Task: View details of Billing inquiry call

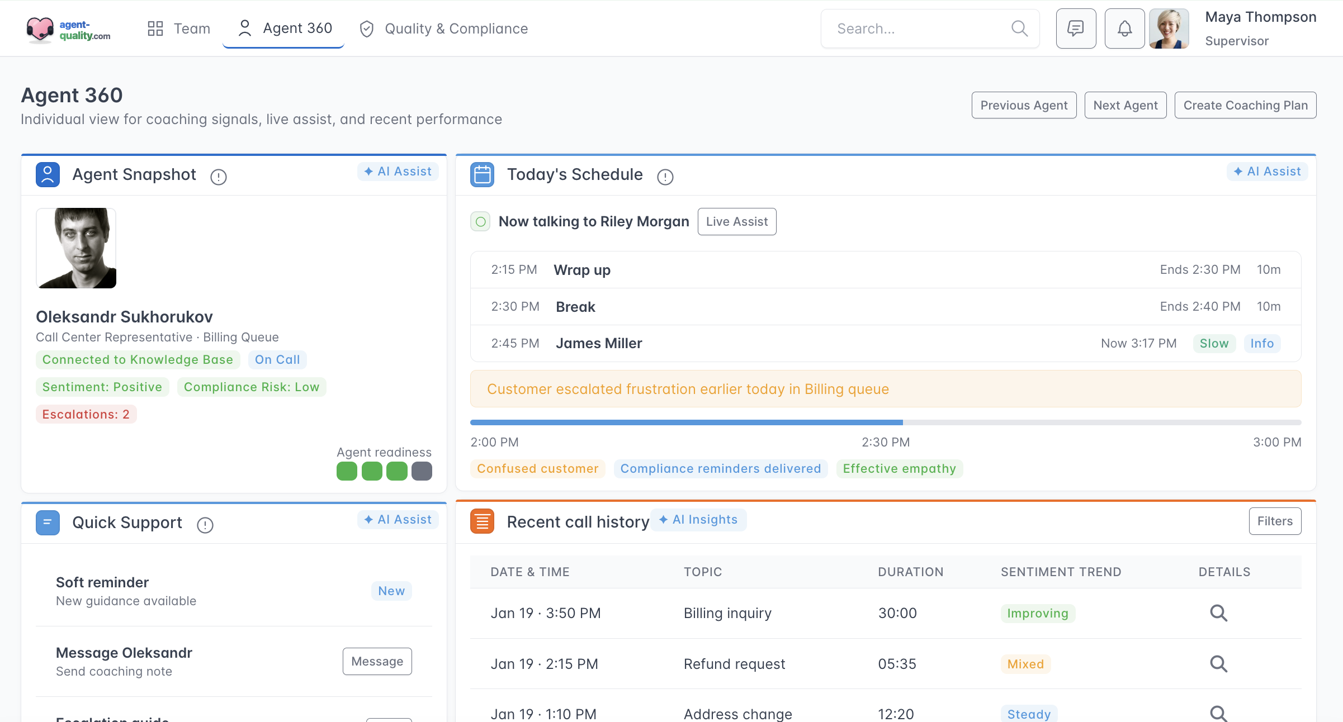Action: click(x=1218, y=613)
